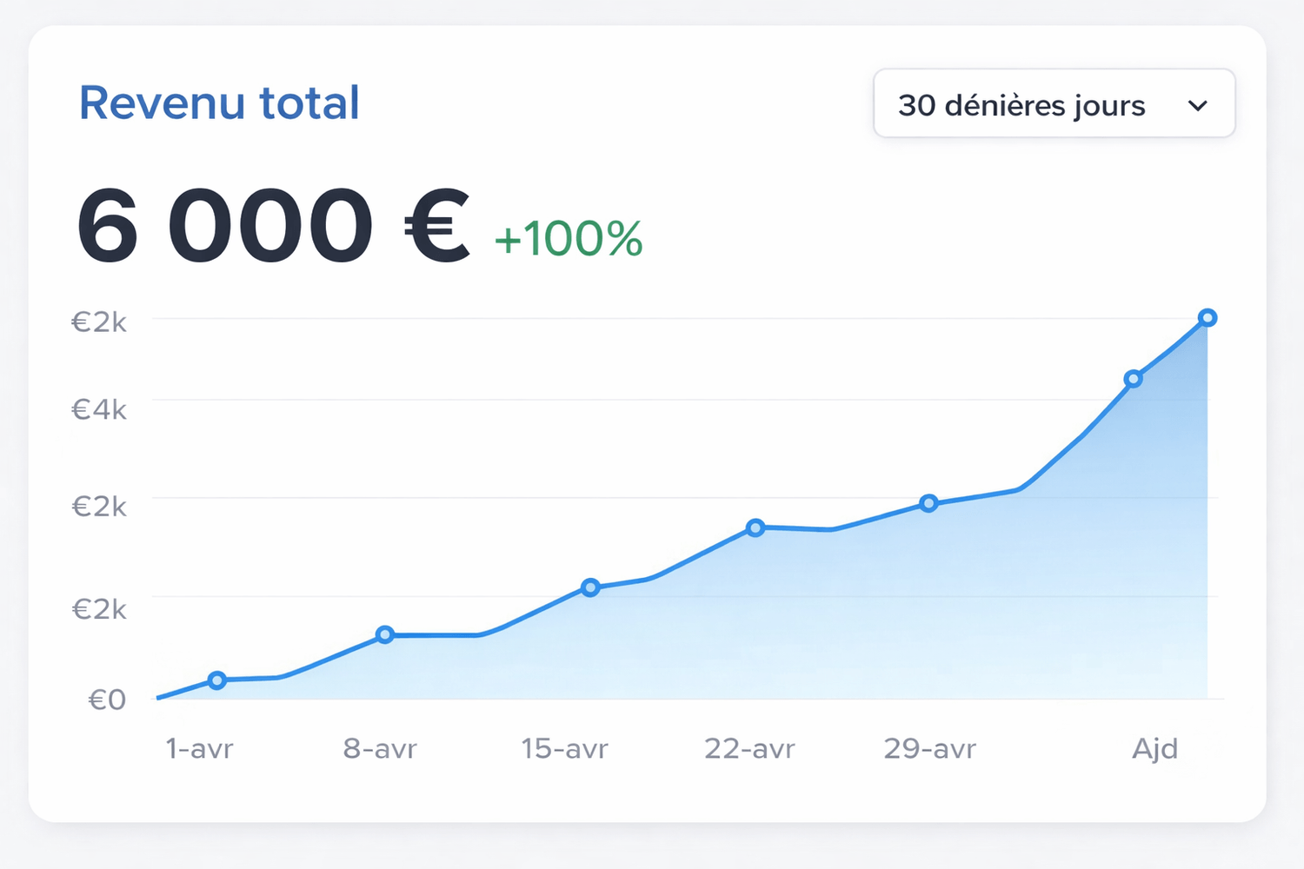Click the 15-avr axis label
Screen dimensions: 1304x869
(564, 748)
